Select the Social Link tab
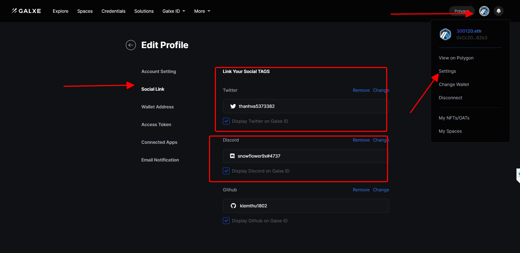Image resolution: width=520 pixels, height=253 pixels. tap(153, 89)
